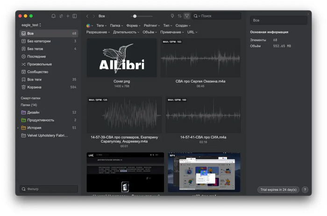Click the question mark help button
The height and width of the screenshot is (216, 327).
[305, 190]
